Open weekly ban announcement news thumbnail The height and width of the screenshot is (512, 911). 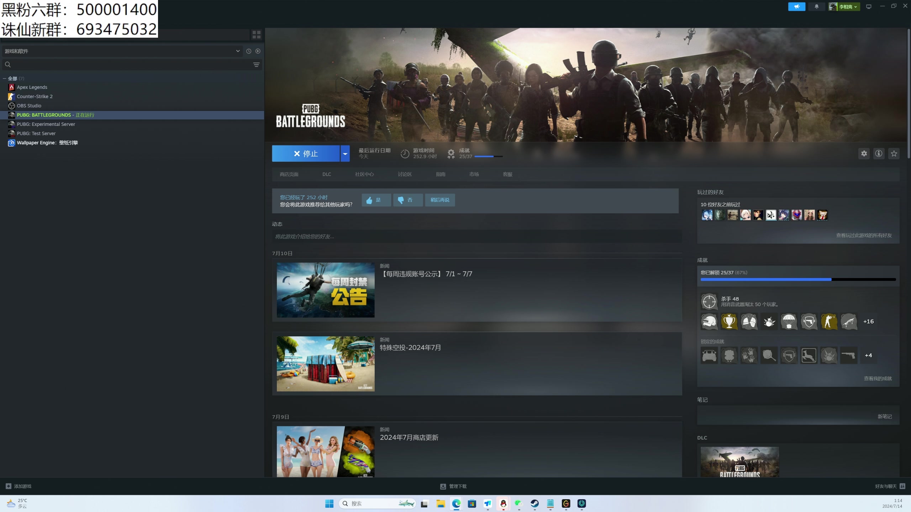click(x=326, y=290)
